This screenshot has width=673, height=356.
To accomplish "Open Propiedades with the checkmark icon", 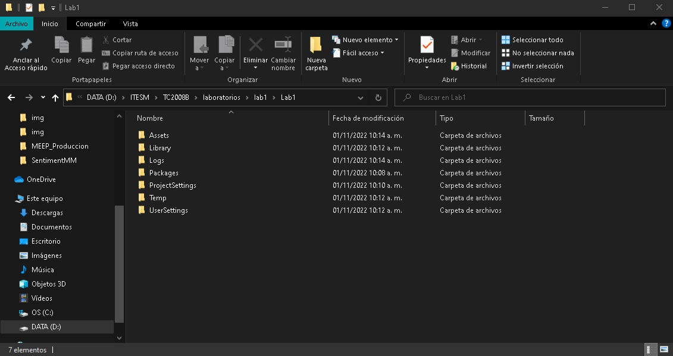I will [x=427, y=45].
